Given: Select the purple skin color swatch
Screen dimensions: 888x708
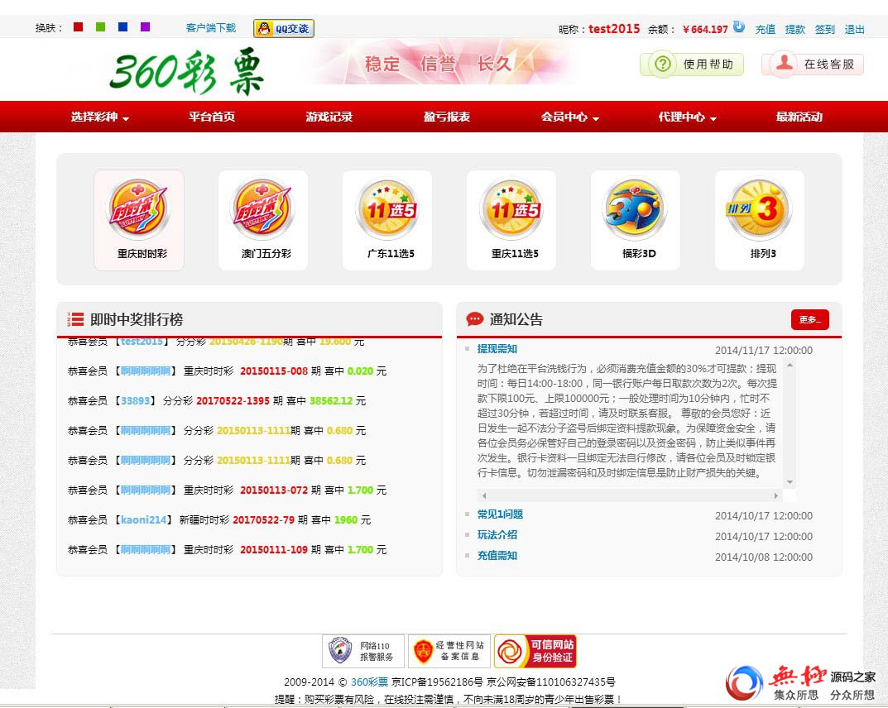Looking at the screenshot, I should (145, 26).
